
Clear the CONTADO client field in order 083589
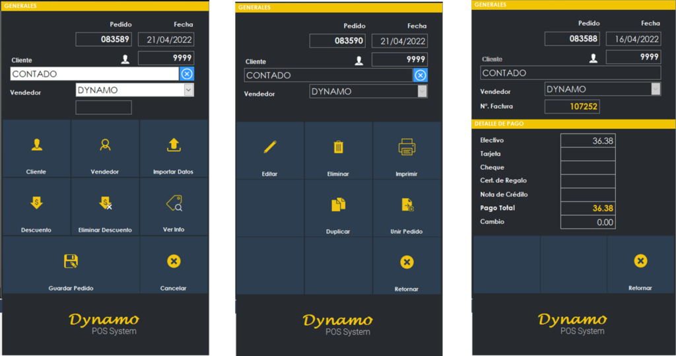pyautogui.click(x=187, y=74)
